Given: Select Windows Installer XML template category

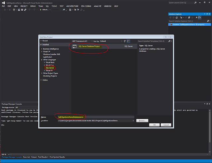Looking at the screenshot, I should pyautogui.click(x=52, y=54).
